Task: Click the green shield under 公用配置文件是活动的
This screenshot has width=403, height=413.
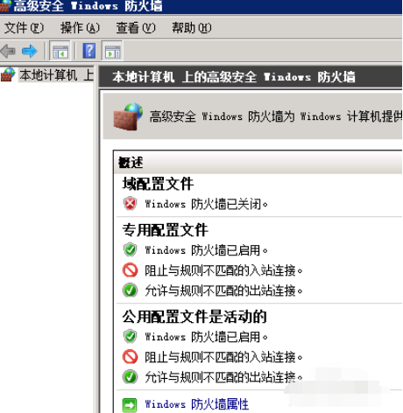Action: 130,336
